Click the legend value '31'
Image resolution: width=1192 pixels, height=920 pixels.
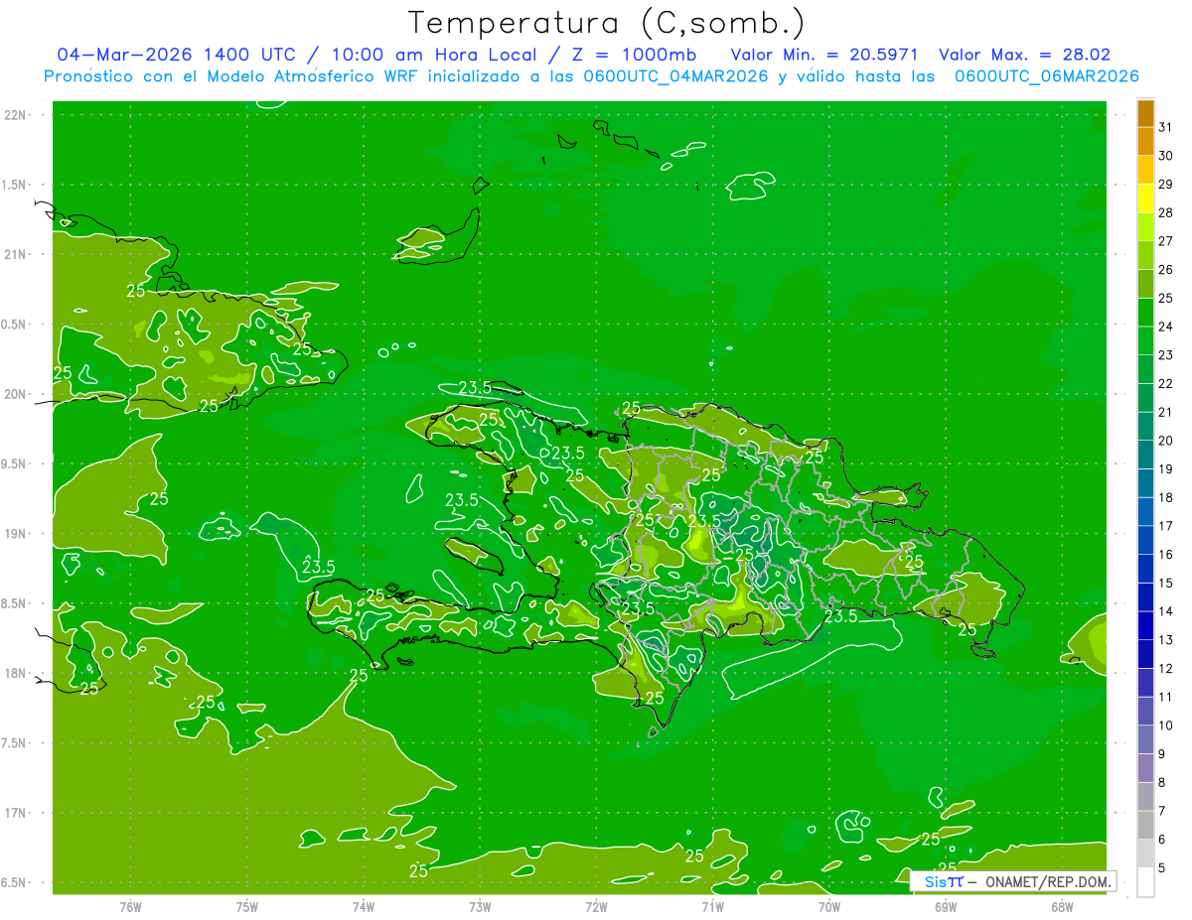click(1165, 127)
